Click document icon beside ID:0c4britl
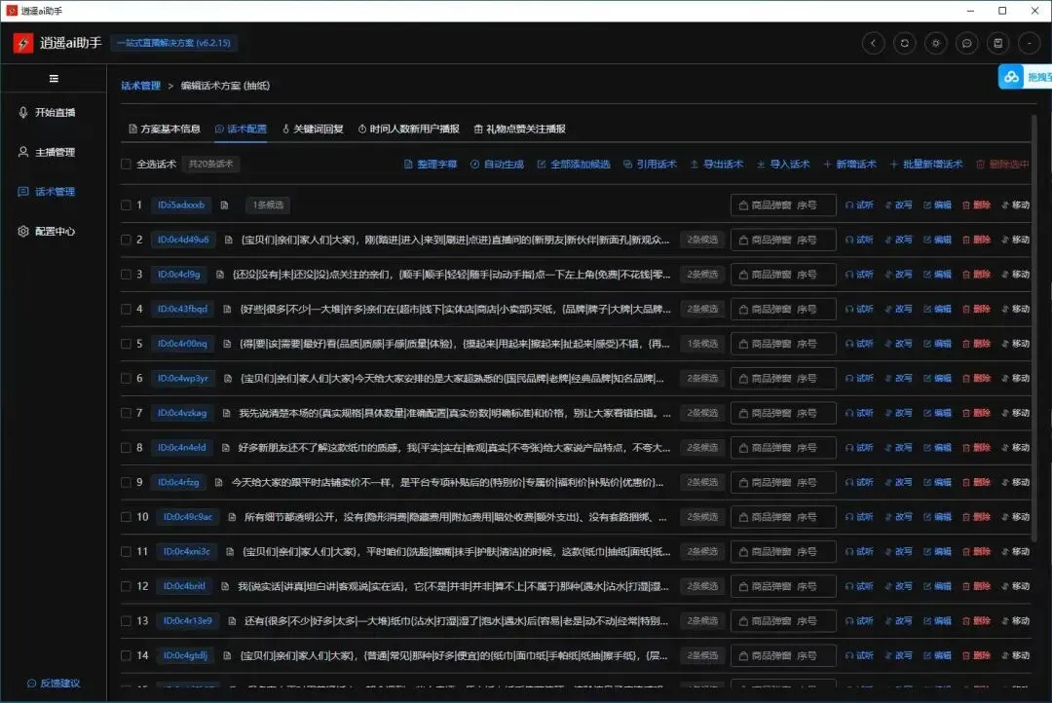This screenshot has width=1052, height=703. point(225,586)
